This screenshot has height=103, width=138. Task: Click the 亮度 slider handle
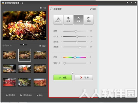point(76,31)
